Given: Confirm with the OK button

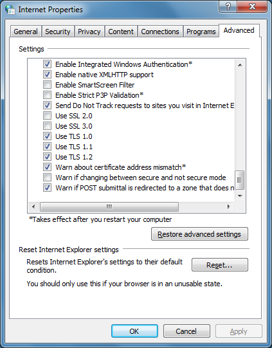Looking at the screenshot, I should 134,331.
